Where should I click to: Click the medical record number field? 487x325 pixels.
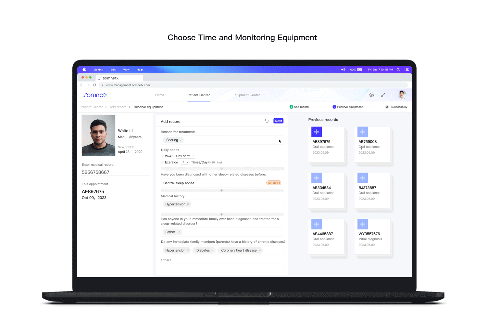point(116,172)
